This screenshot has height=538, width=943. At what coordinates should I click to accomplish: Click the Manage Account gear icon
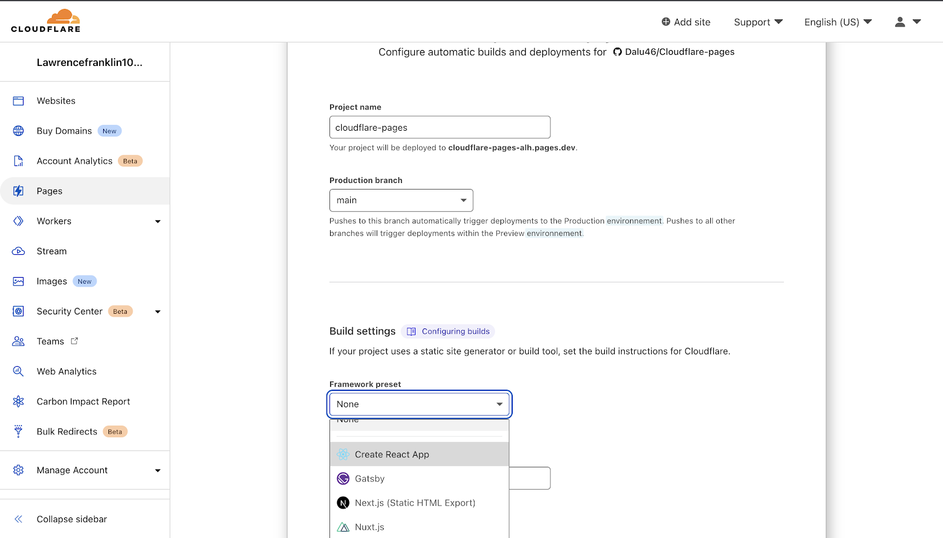tap(18, 470)
